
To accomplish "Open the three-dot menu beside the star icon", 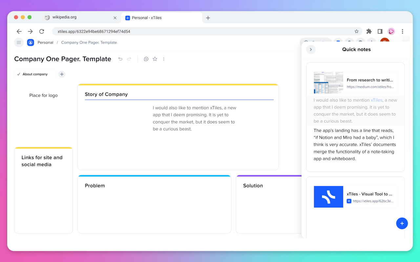I will point(164,59).
